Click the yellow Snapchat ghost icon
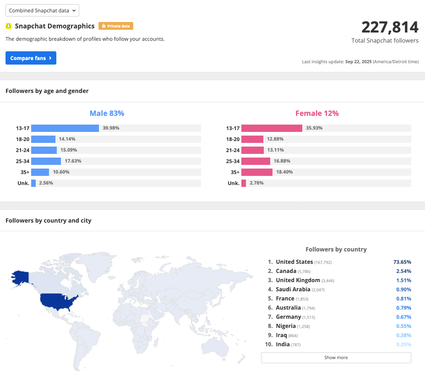This screenshot has height=371, width=425. tap(8, 26)
